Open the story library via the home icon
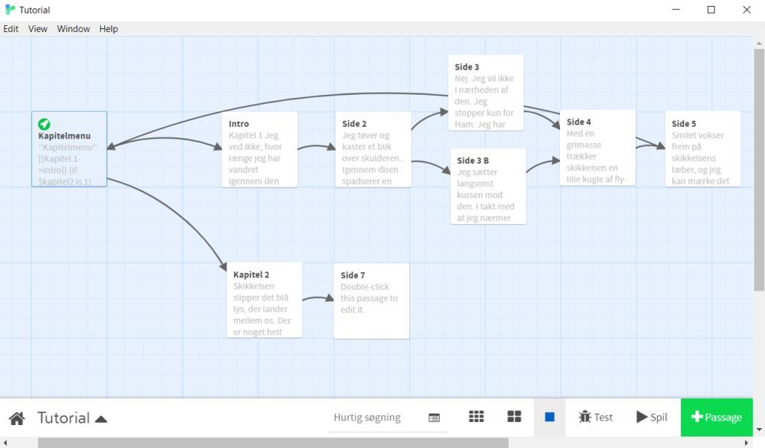The width and height of the screenshot is (765, 448). (x=16, y=417)
